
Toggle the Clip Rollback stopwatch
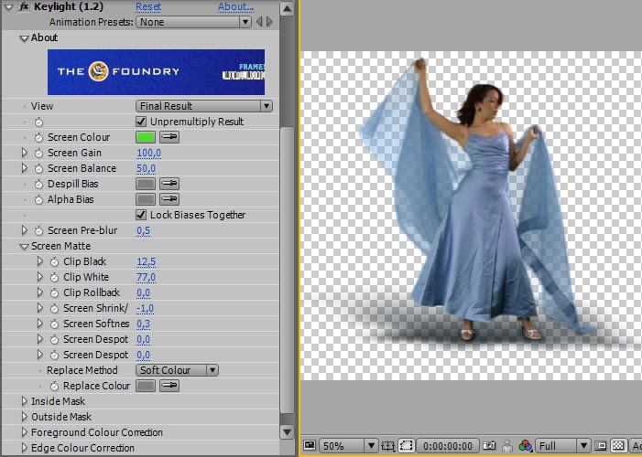tap(54, 292)
